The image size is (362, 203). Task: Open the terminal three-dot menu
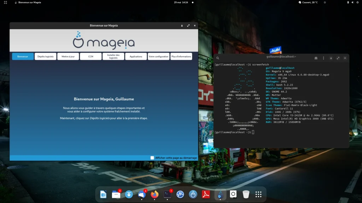323,58
